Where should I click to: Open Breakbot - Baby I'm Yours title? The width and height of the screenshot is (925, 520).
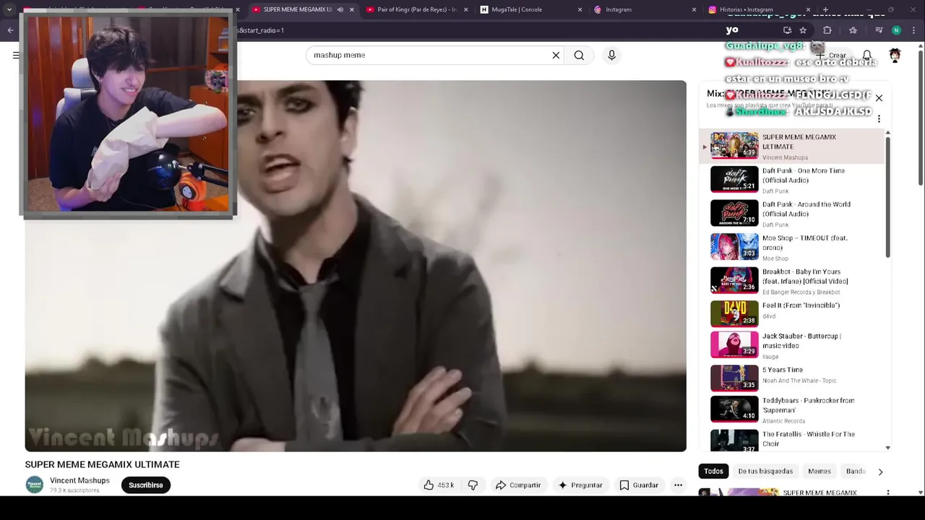(x=805, y=277)
